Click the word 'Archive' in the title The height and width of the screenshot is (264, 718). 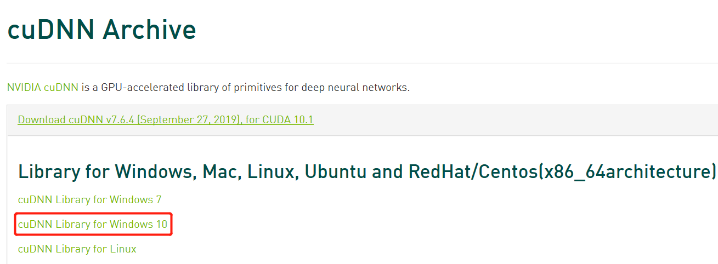pyautogui.click(x=149, y=29)
